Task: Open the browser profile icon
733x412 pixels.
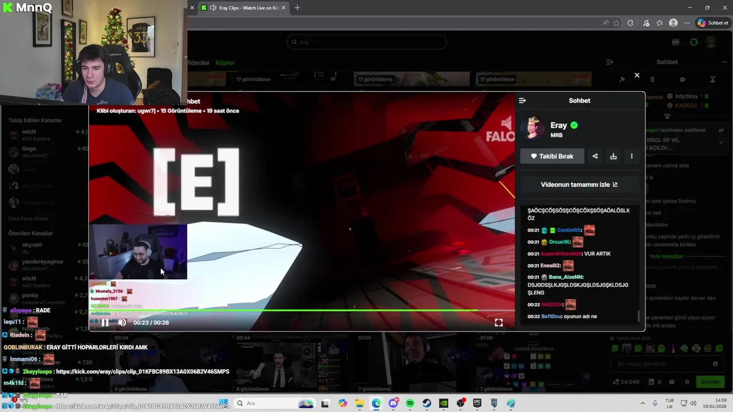Action: 673,23
